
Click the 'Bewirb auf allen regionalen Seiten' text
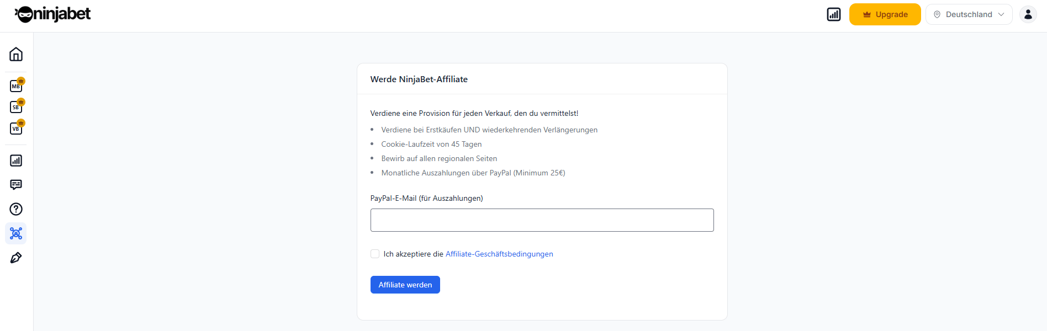[x=439, y=158]
